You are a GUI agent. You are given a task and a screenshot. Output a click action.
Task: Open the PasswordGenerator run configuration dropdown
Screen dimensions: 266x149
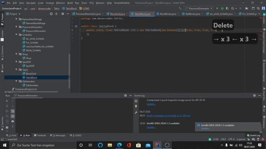click(199, 8)
